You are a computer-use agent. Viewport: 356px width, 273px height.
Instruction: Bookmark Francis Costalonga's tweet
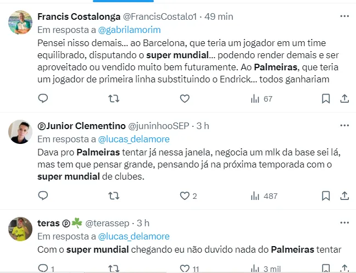point(326,99)
